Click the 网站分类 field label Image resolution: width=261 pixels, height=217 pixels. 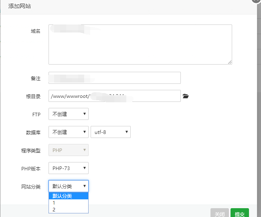point(31,187)
